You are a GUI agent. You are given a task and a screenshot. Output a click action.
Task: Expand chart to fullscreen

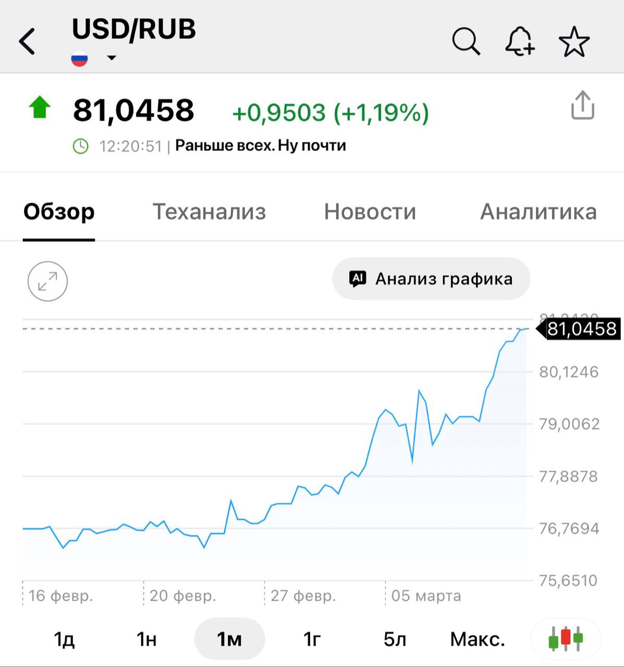[x=47, y=281]
